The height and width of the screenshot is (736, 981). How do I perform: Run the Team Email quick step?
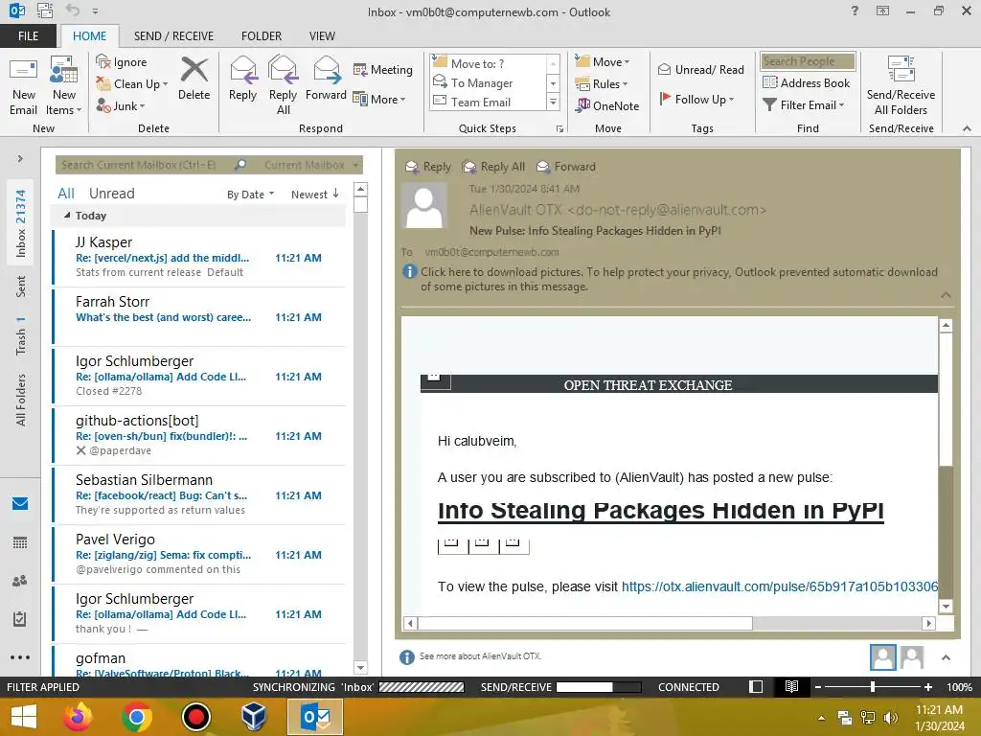click(488, 102)
